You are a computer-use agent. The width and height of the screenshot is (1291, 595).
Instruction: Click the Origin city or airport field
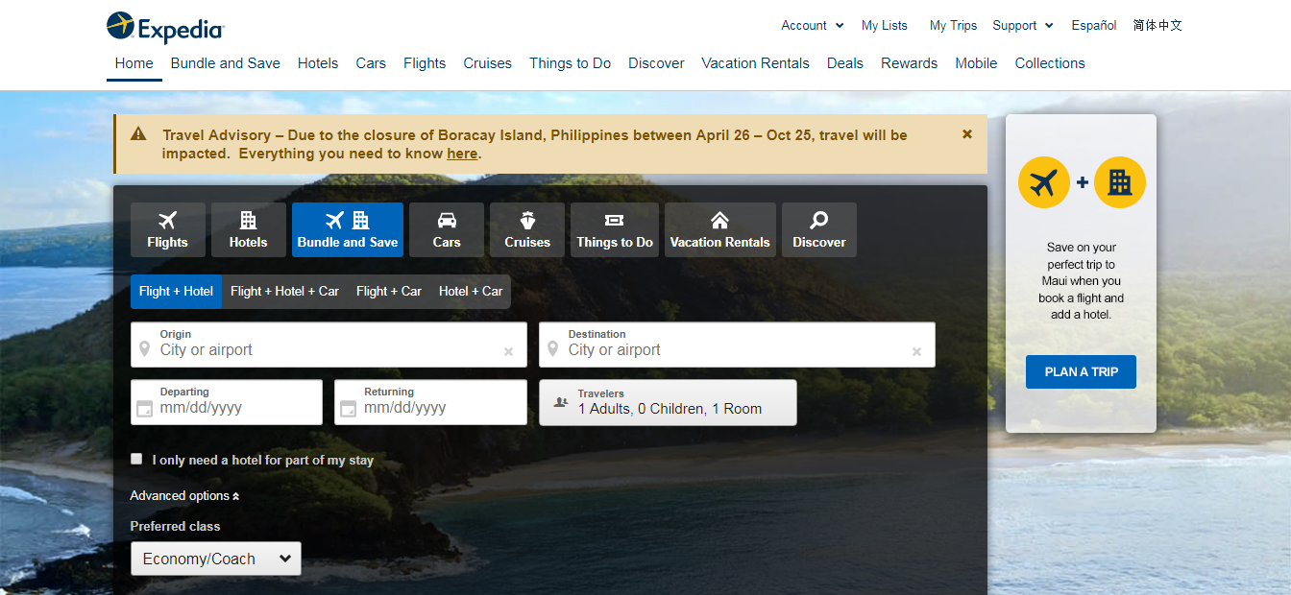329,345
